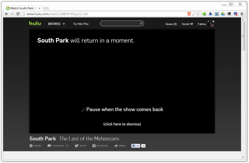Focus the Hulu search field
This screenshot has width=249, height=163.
tap(122, 23)
